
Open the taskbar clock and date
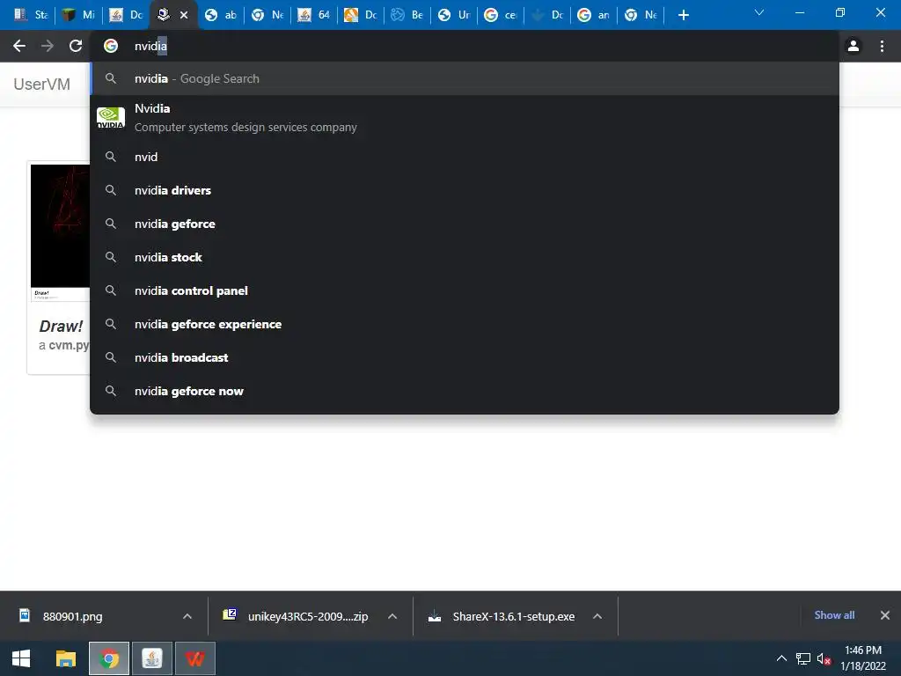point(863,658)
